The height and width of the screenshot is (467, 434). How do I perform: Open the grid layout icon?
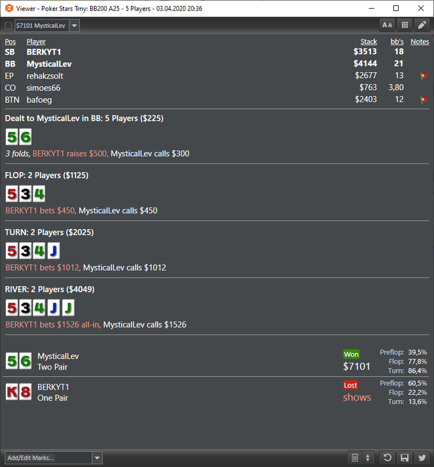(405, 25)
